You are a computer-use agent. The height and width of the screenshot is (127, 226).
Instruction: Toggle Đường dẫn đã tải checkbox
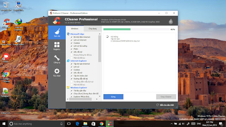click(x=71, y=79)
